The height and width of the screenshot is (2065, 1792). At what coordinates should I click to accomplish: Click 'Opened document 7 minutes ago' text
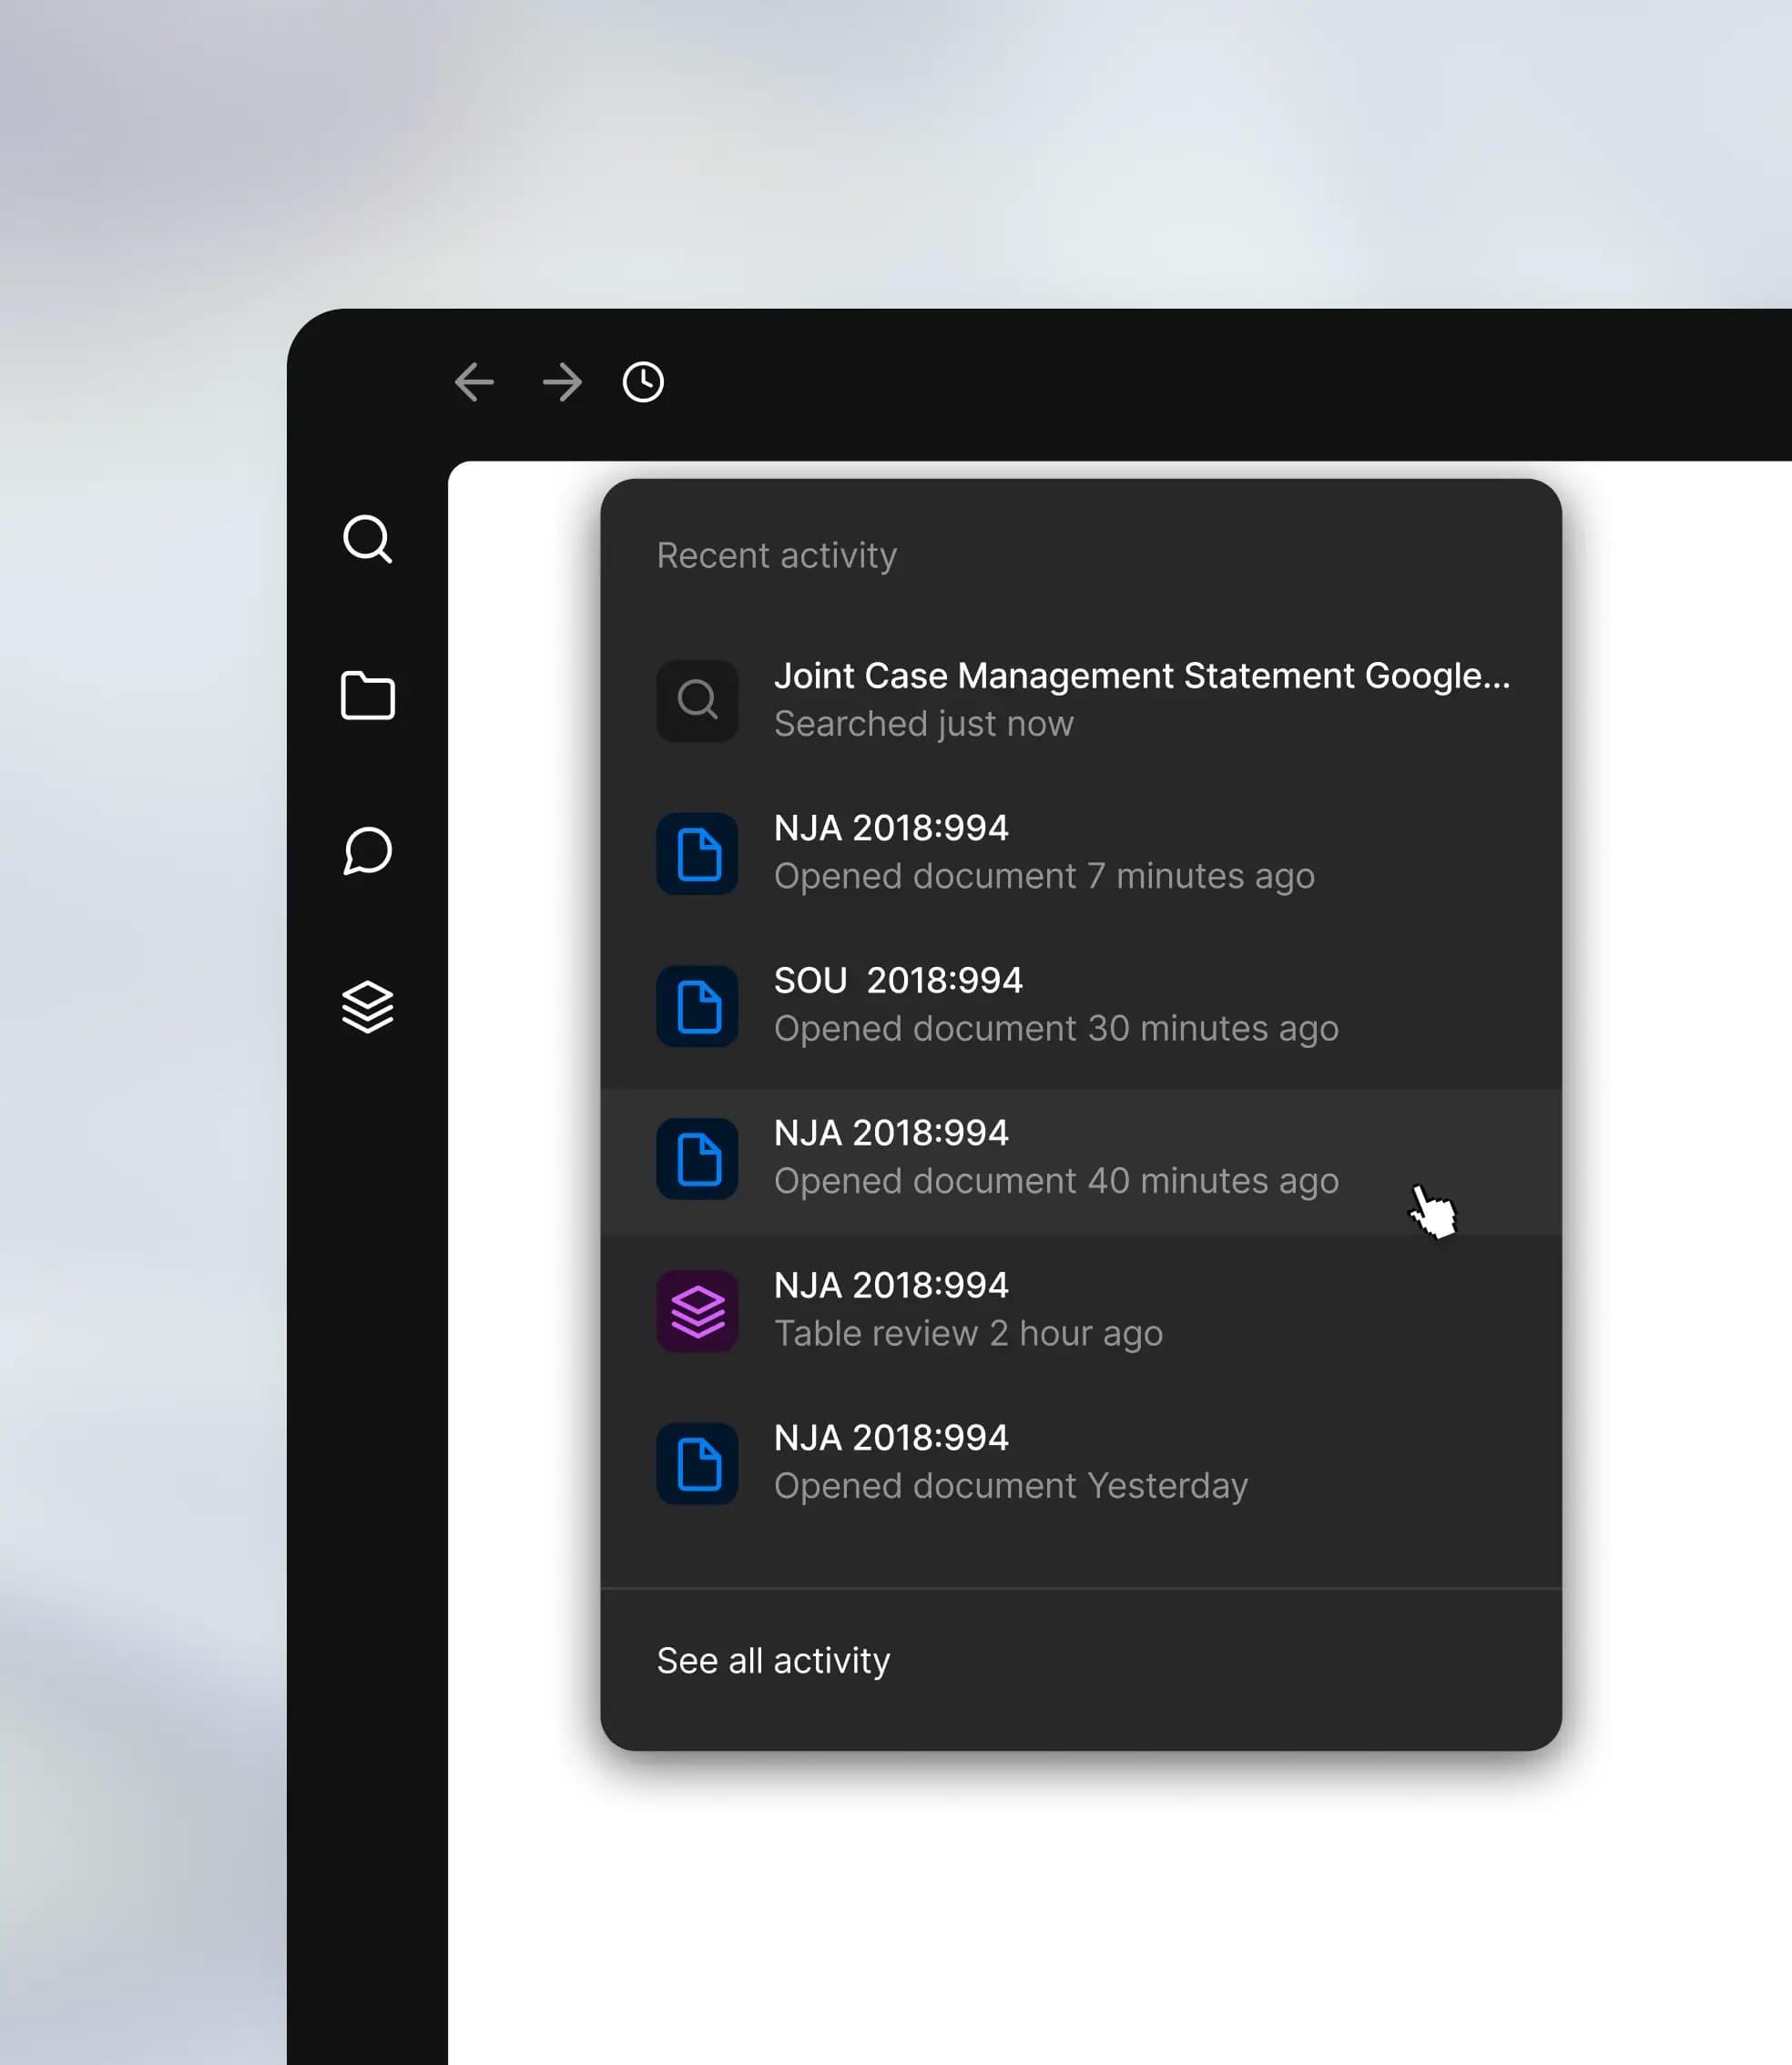tap(1044, 877)
